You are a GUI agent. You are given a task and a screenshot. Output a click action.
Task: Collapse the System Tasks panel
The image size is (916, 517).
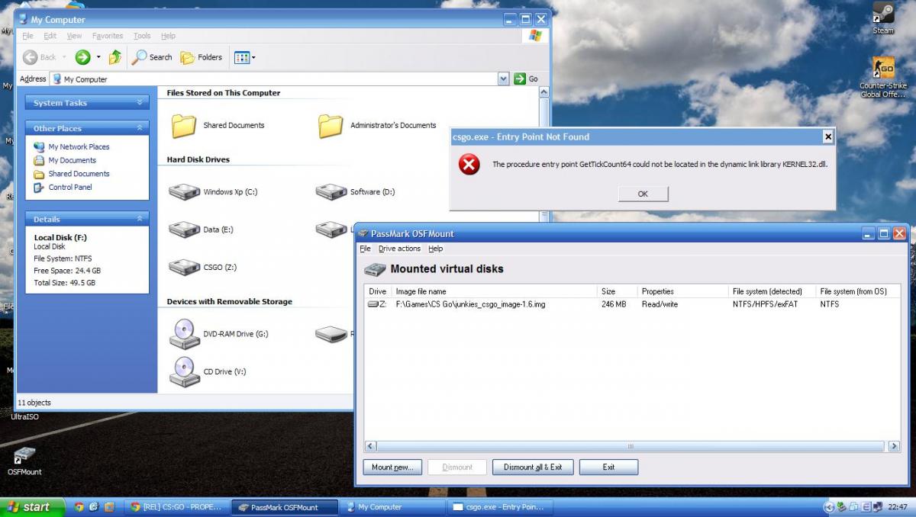139,102
